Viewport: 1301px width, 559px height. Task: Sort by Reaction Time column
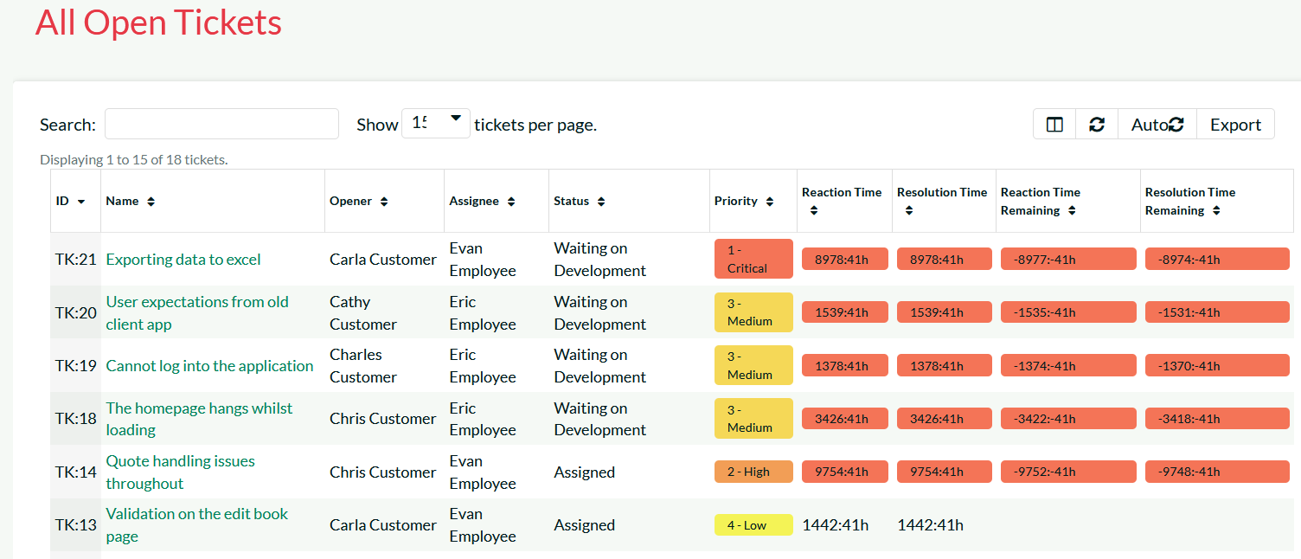tap(812, 211)
